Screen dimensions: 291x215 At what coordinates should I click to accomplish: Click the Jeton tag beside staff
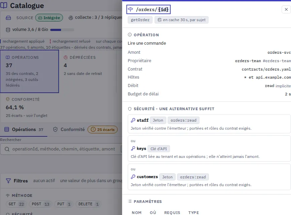coord(158,120)
